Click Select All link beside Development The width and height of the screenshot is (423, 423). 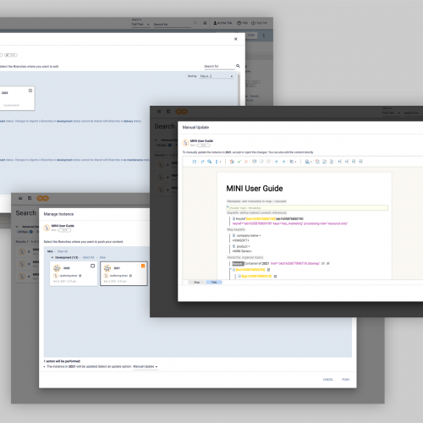click(x=88, y=257)
